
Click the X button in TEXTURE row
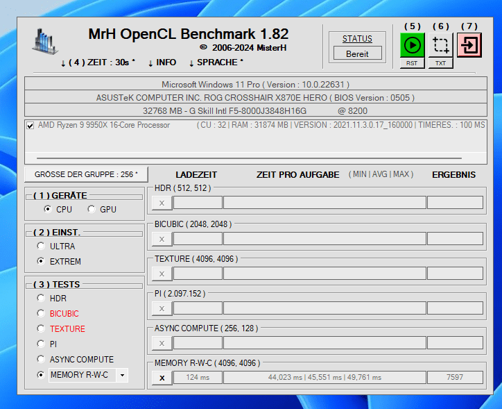point(162,274)
